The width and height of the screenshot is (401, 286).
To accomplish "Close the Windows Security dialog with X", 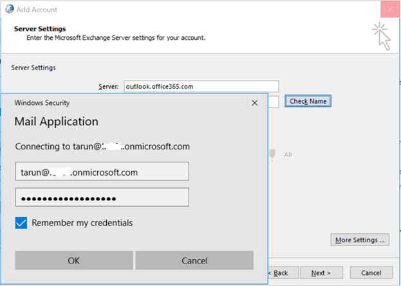I will coord(254,103).
